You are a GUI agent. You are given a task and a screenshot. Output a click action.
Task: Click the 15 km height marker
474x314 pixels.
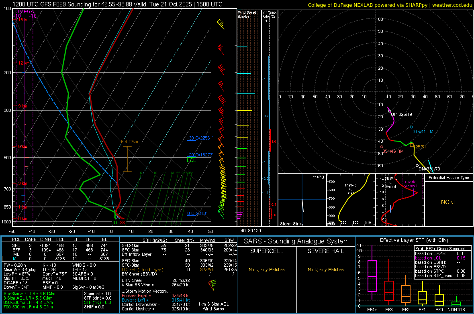coord(24,20)
